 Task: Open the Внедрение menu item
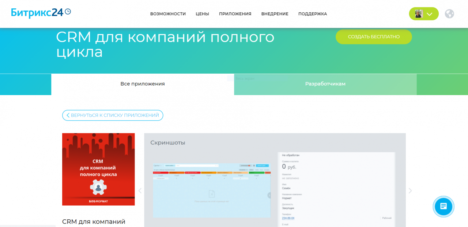pyautogui.click(x=275, y=14)
